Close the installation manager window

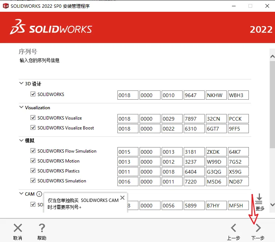click(267, 6)
